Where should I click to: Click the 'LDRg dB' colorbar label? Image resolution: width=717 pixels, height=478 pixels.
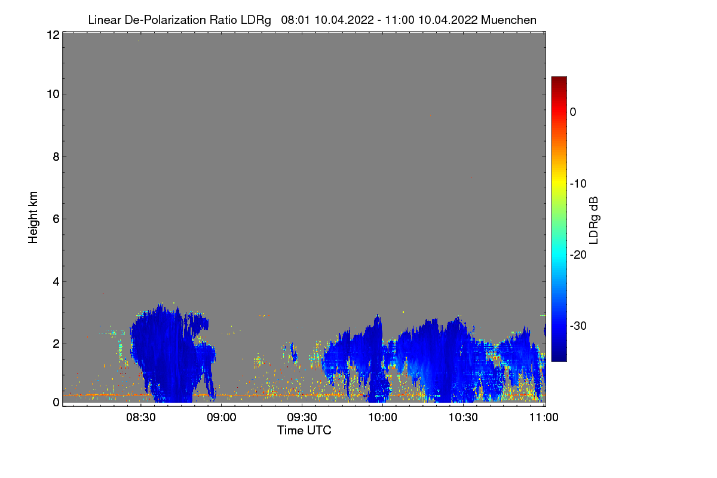[x=593, y=220]
